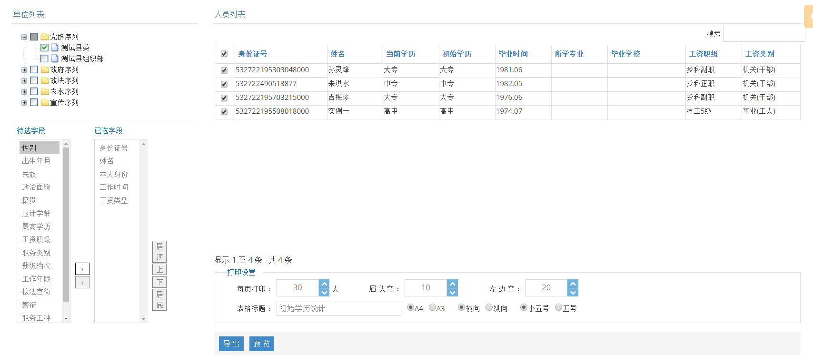Select the A3 paper size option
Image resolution: width=813 pixels, height=364 pixels.
[x=432, y=307]
